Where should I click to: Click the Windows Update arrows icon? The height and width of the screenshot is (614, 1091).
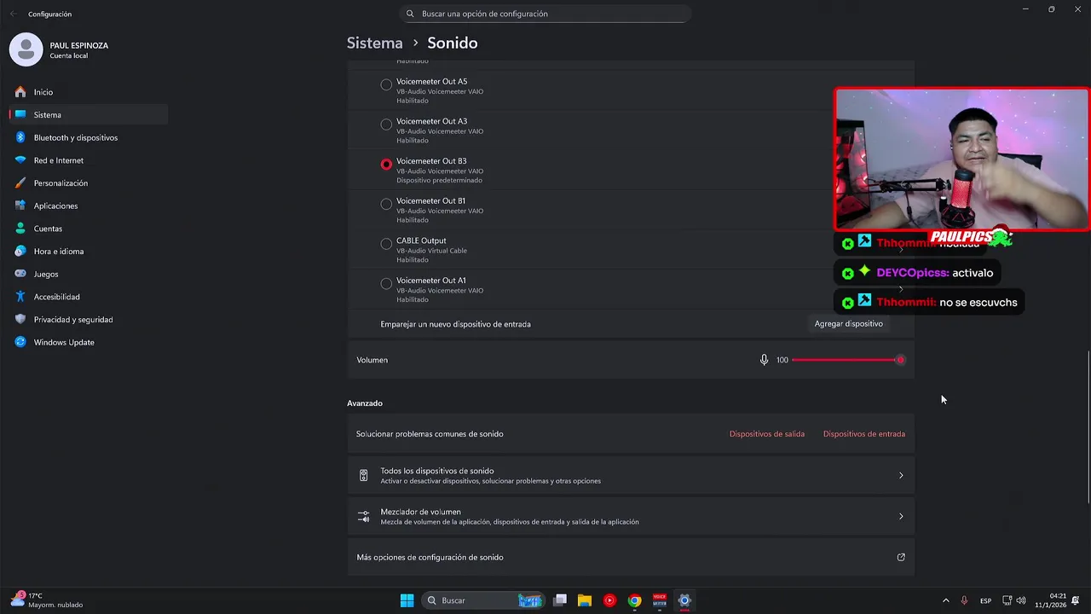pos(20,342)
